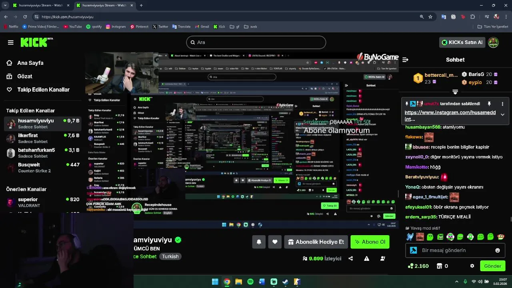Open page zoom icon in address bar

tap(422, 17)
